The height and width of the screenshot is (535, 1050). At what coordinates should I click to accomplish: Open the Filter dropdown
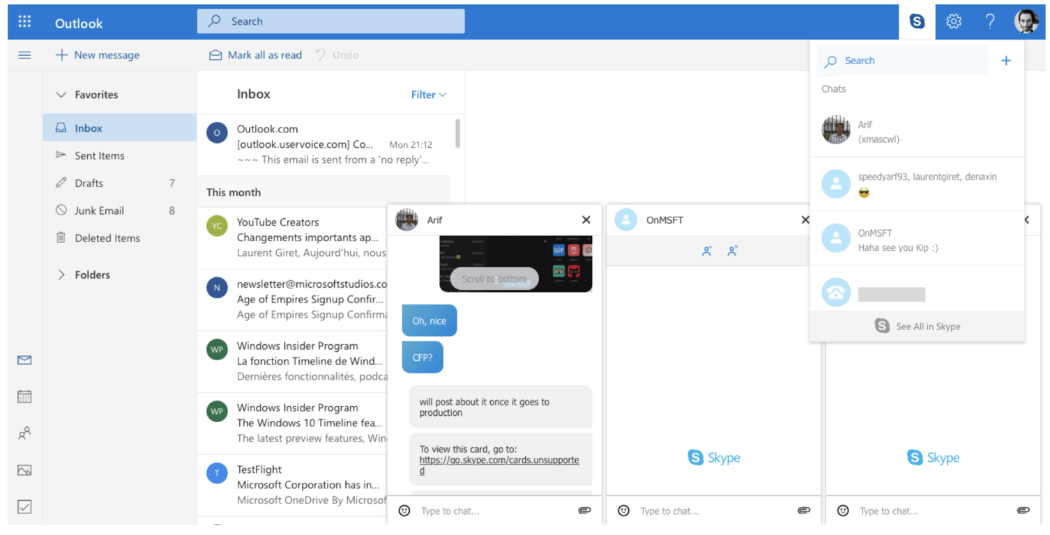coord(428,95)
